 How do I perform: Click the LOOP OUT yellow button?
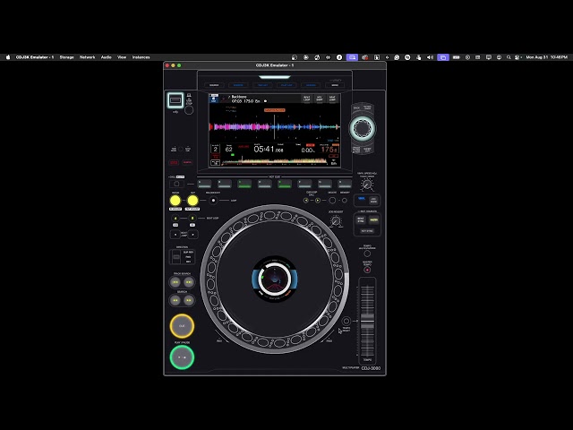(x=192, y=201)
